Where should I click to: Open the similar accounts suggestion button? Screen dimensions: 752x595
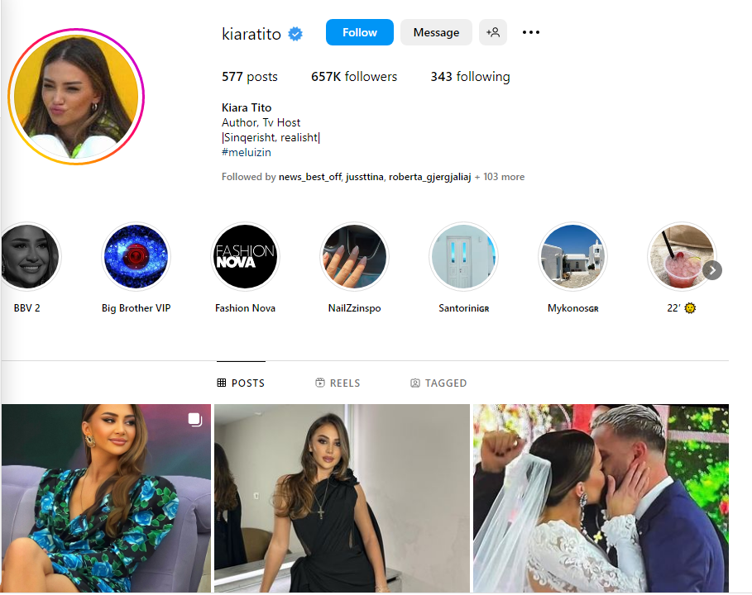493,32
